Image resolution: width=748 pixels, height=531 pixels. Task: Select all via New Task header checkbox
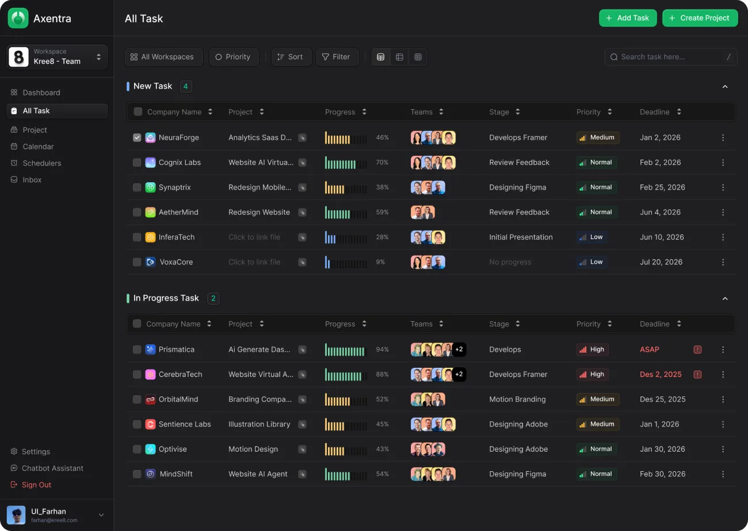point(138,111)
